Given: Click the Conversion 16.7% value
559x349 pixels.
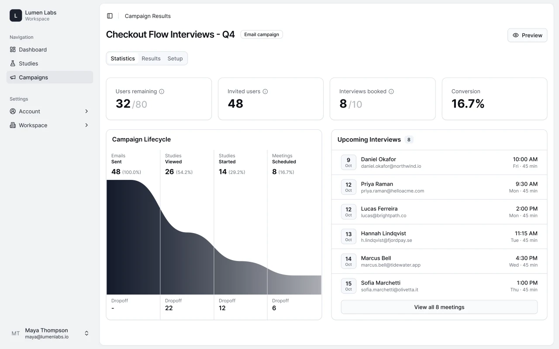Looking at the screenshot, I should [x=468, y=104].
